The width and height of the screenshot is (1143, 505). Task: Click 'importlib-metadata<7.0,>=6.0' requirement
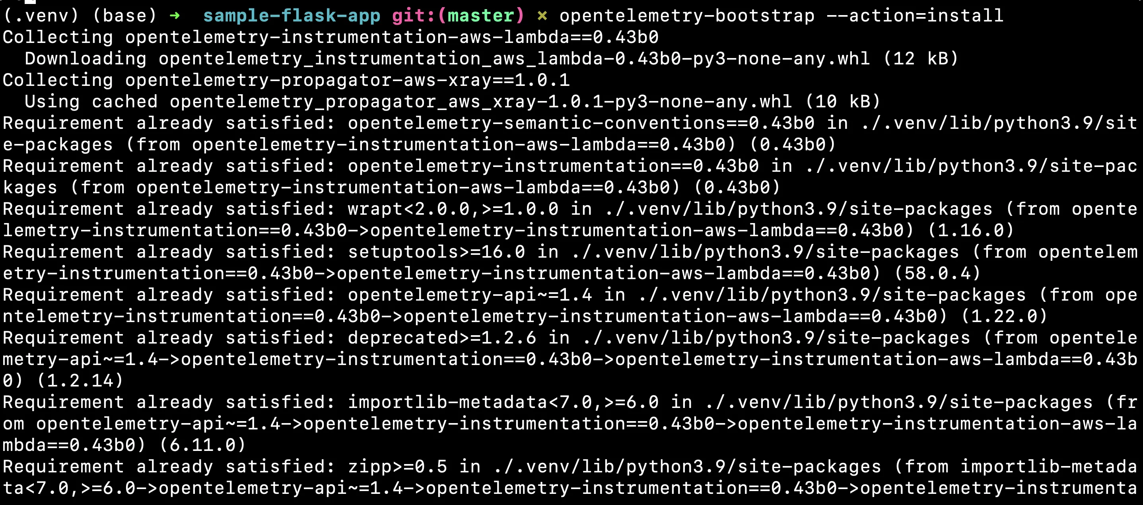[503, 402]
